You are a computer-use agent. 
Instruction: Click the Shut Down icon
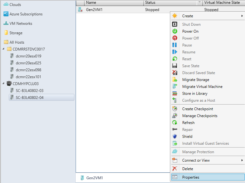click(175, 24)
